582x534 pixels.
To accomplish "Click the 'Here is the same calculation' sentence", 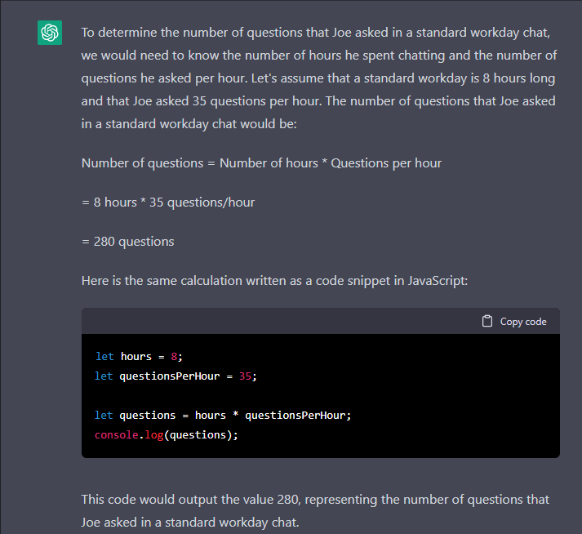I will click(274, 281).
